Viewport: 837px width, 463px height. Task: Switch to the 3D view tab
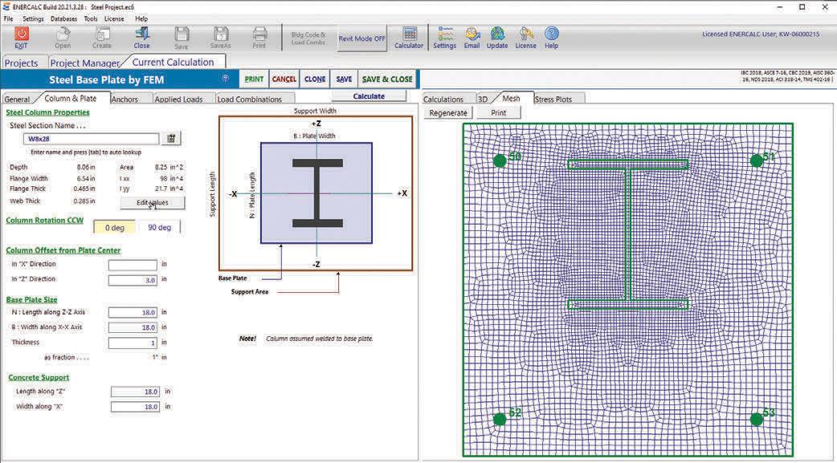tap(483, 100)
